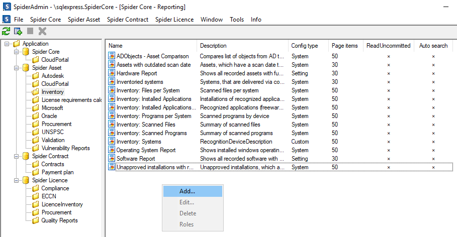Image resolution: width=457 pixels, height=237 pixels.
Task: Click the Spider Contract database folder icon
Action: tap(26, 156)
